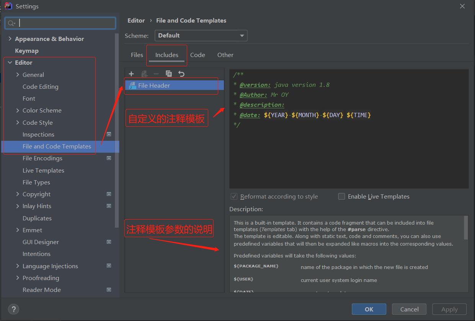Click the project-level icon beside File Encodings
Screen dimensions: 475x321
(109, 158)
